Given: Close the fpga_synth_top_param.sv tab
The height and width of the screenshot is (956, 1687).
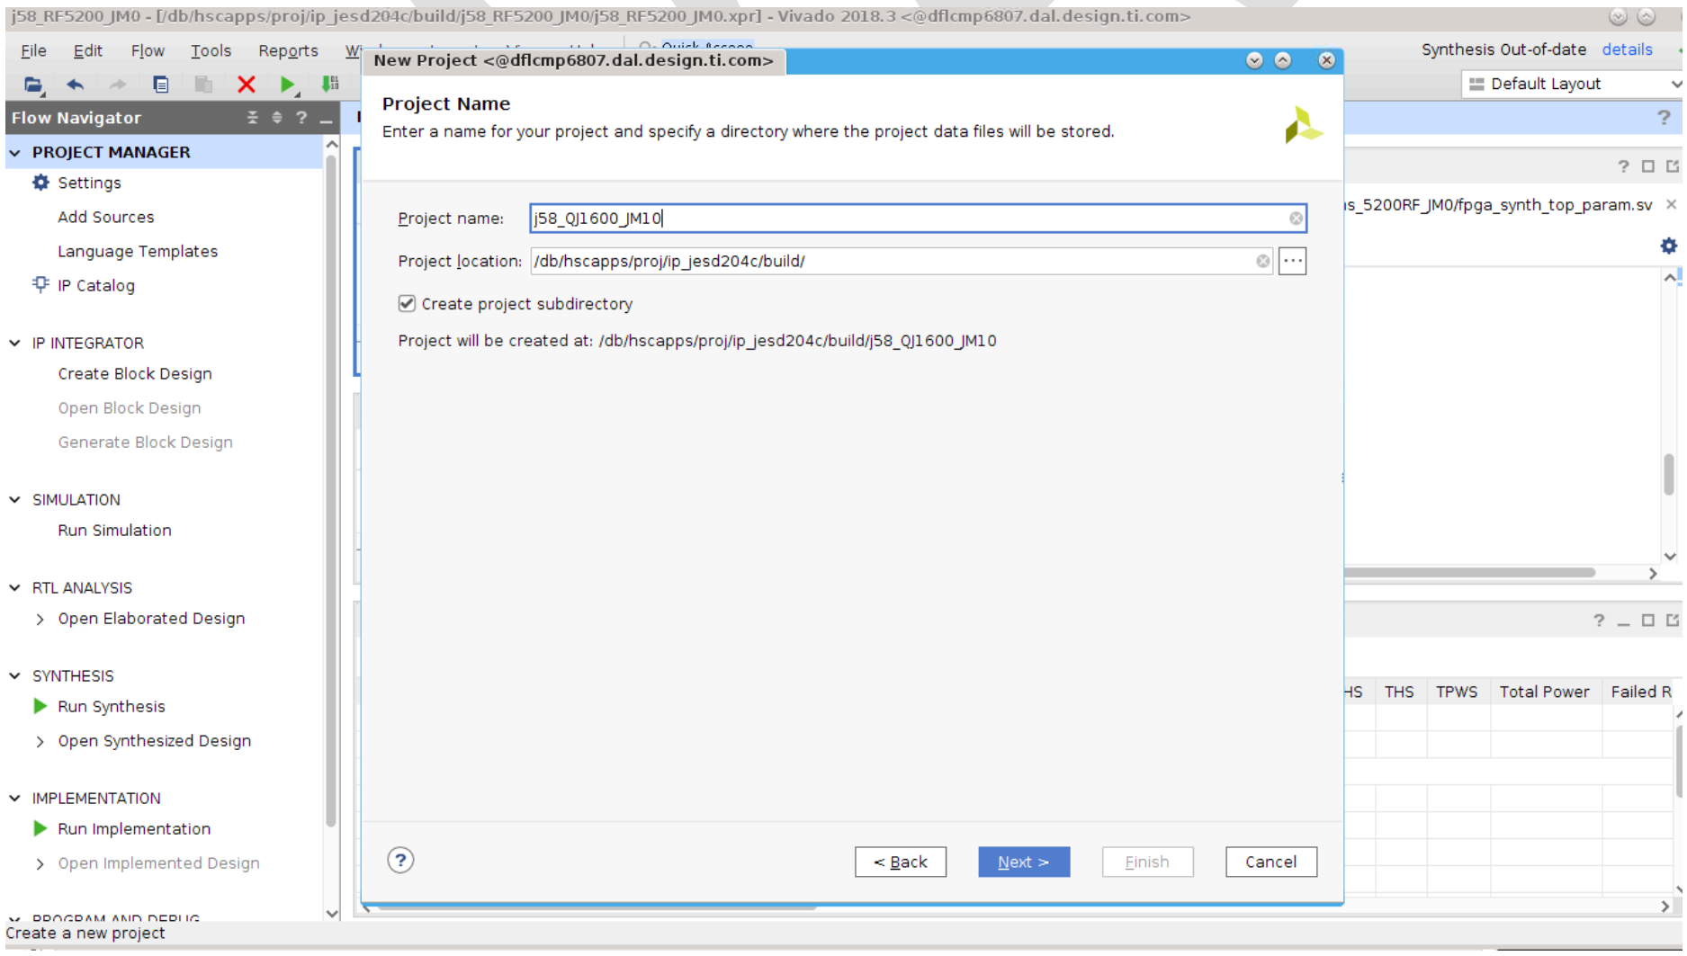Looking at the screenshot, I should point(1671,205).
